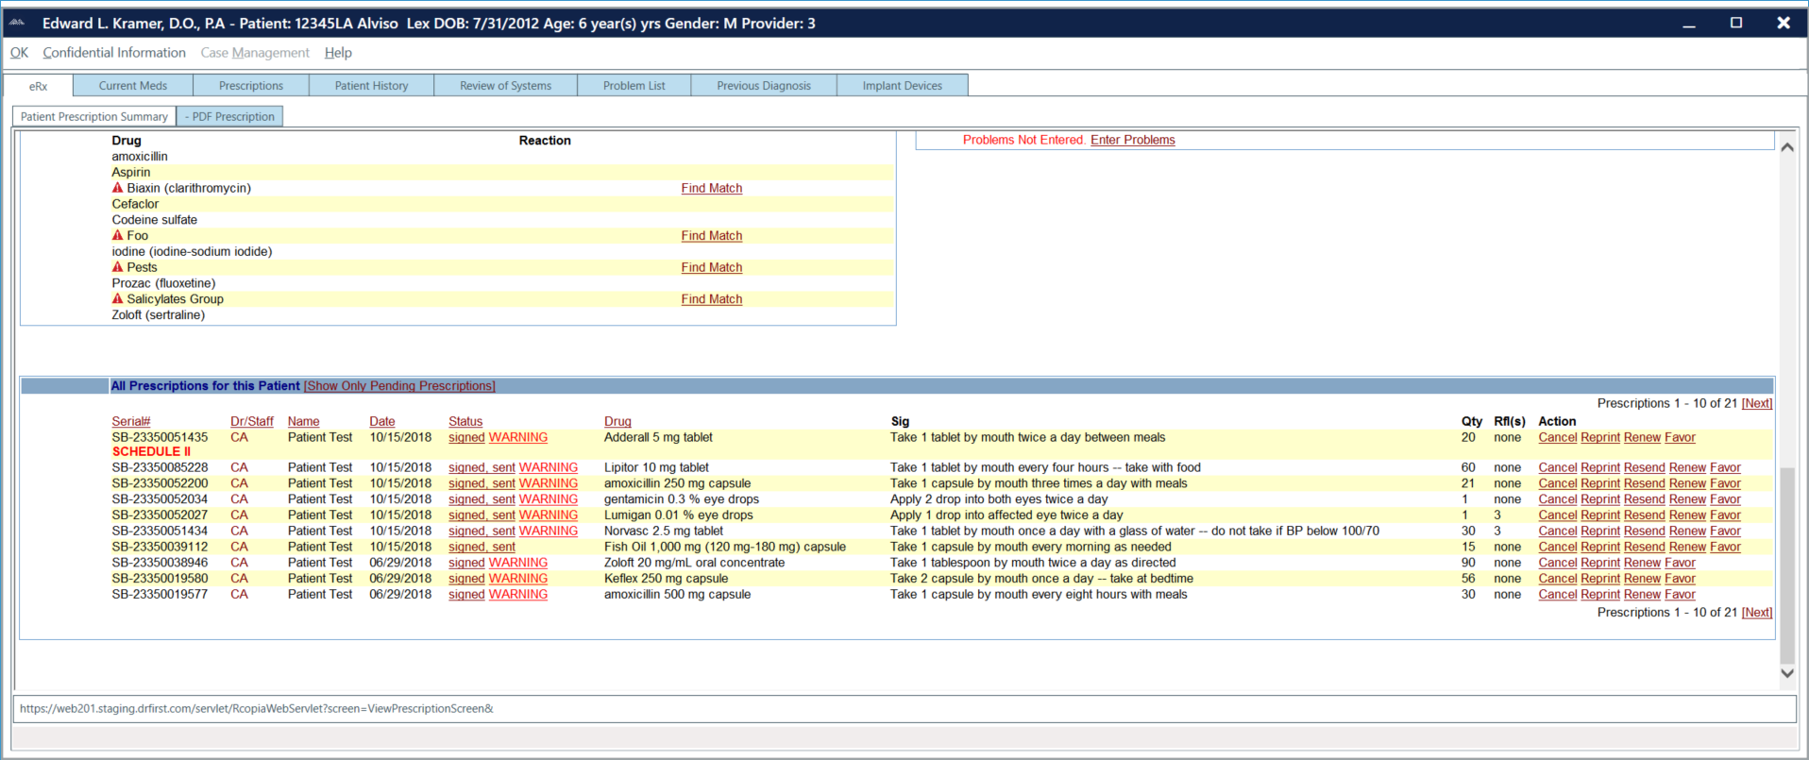1809x760 pixels.
Task: Click the app logo icon in title bar
Action: (17, 23)
